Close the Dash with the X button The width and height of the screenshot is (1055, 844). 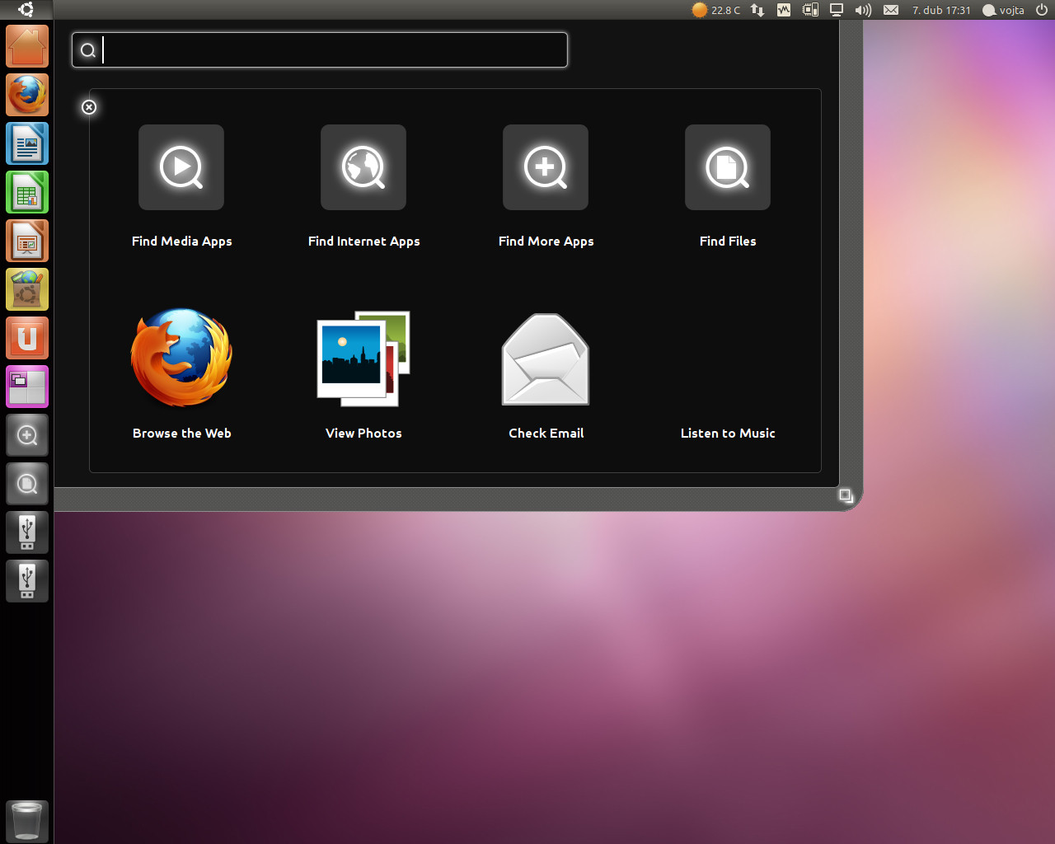[89, 107]
